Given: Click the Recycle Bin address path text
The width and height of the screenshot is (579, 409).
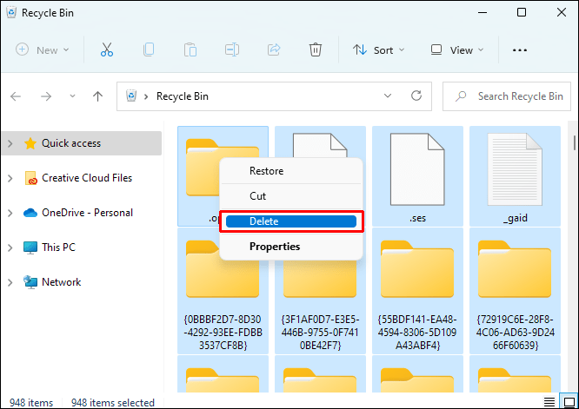Looking at the screenshot, I should [x=183, y=96].
